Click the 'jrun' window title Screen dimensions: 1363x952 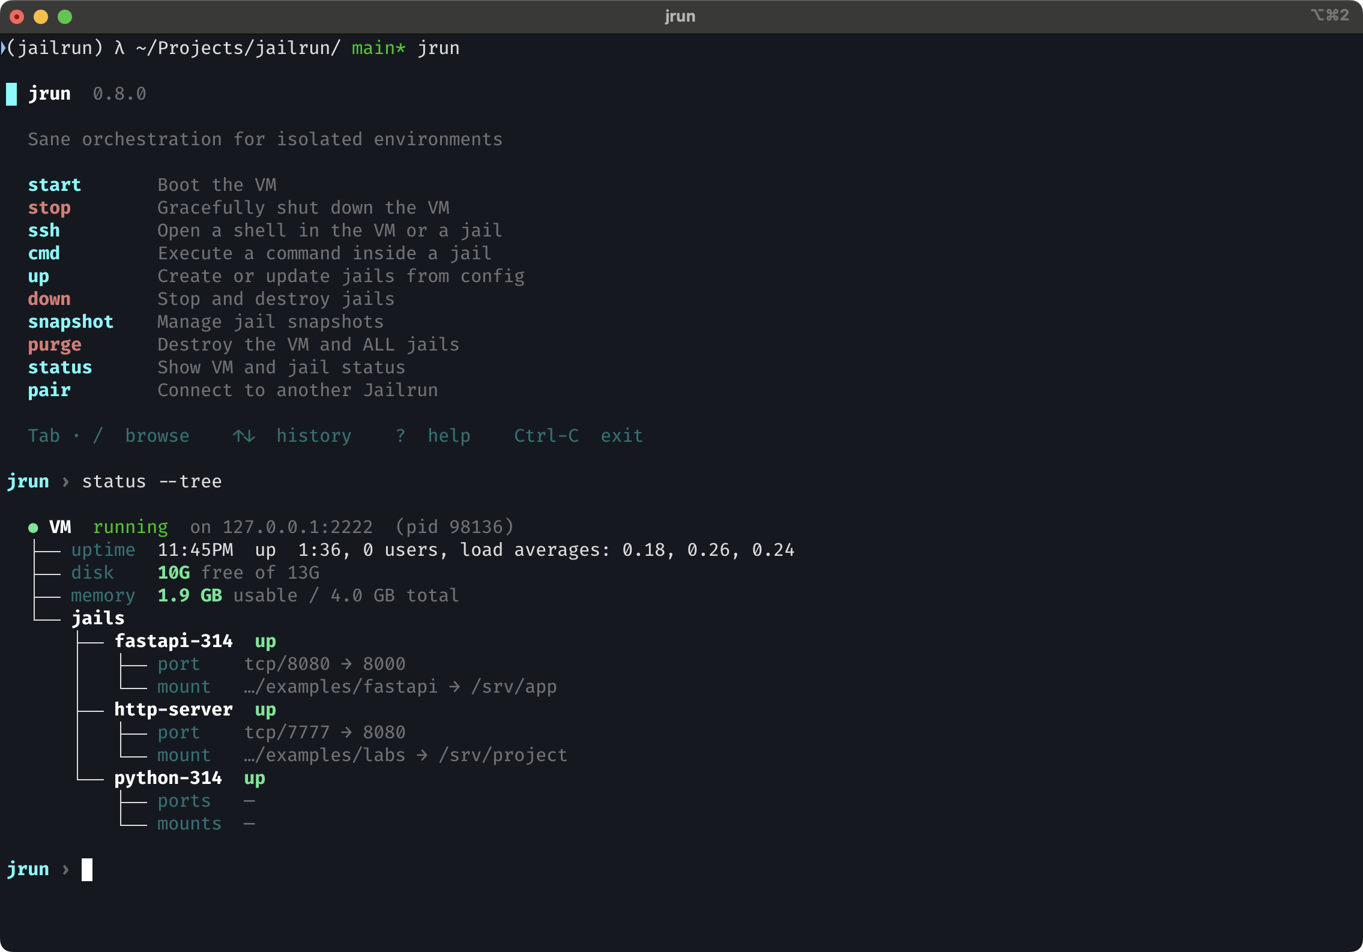(x=680, y=16)
